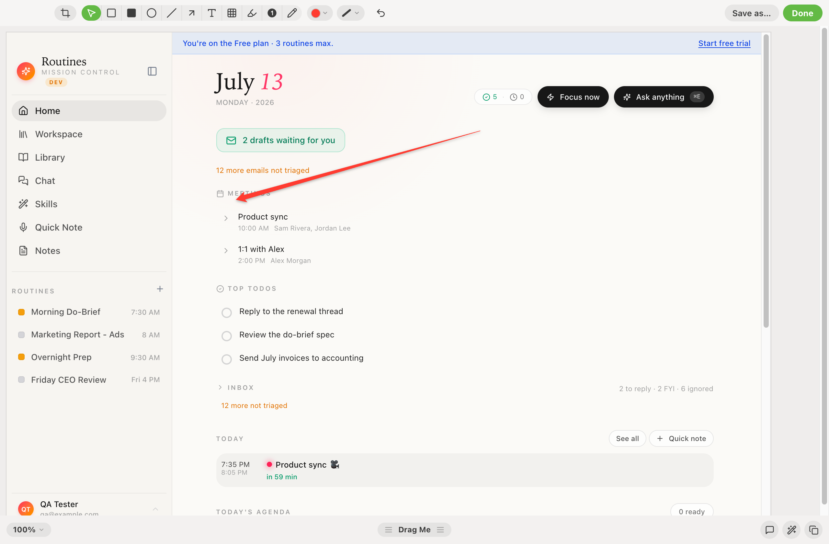829x544 pixels.
Task: Select the highlighter tool
Action: coord(252,13)
